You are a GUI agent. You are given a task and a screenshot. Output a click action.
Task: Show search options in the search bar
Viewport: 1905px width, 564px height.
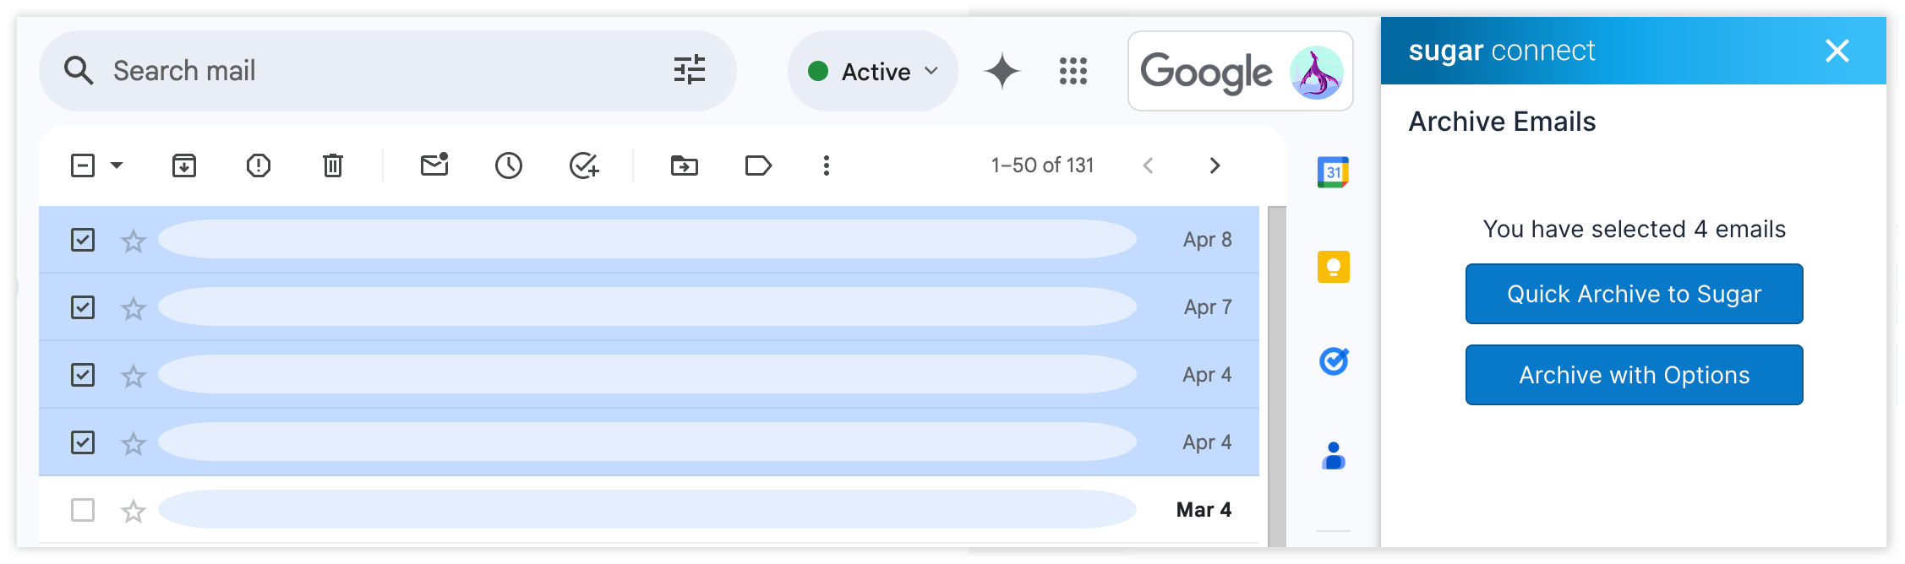[x=690, y=70]
